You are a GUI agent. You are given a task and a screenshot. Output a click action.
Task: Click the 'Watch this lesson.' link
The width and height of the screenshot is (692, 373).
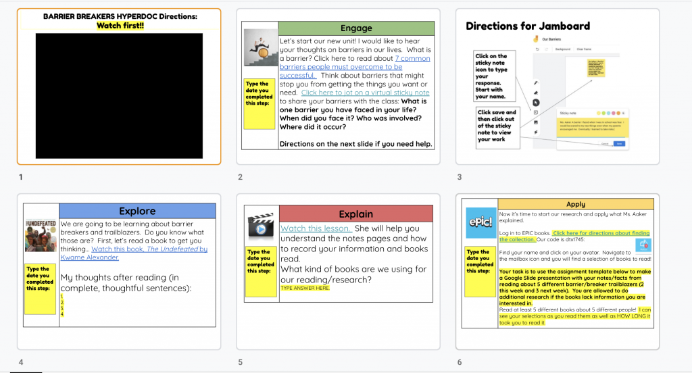(316, 228)
